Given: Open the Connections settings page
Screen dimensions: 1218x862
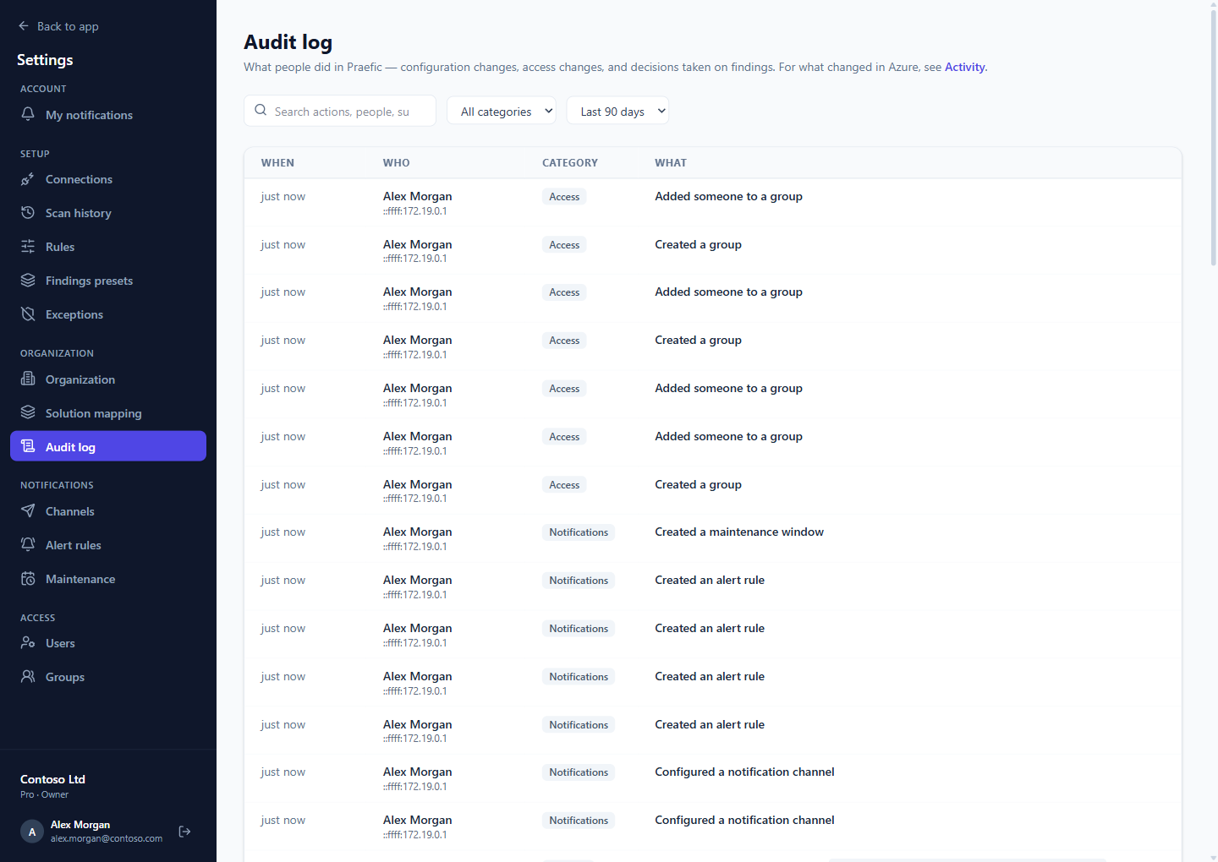Looking at the screenshot, I should tap(108, 179).
